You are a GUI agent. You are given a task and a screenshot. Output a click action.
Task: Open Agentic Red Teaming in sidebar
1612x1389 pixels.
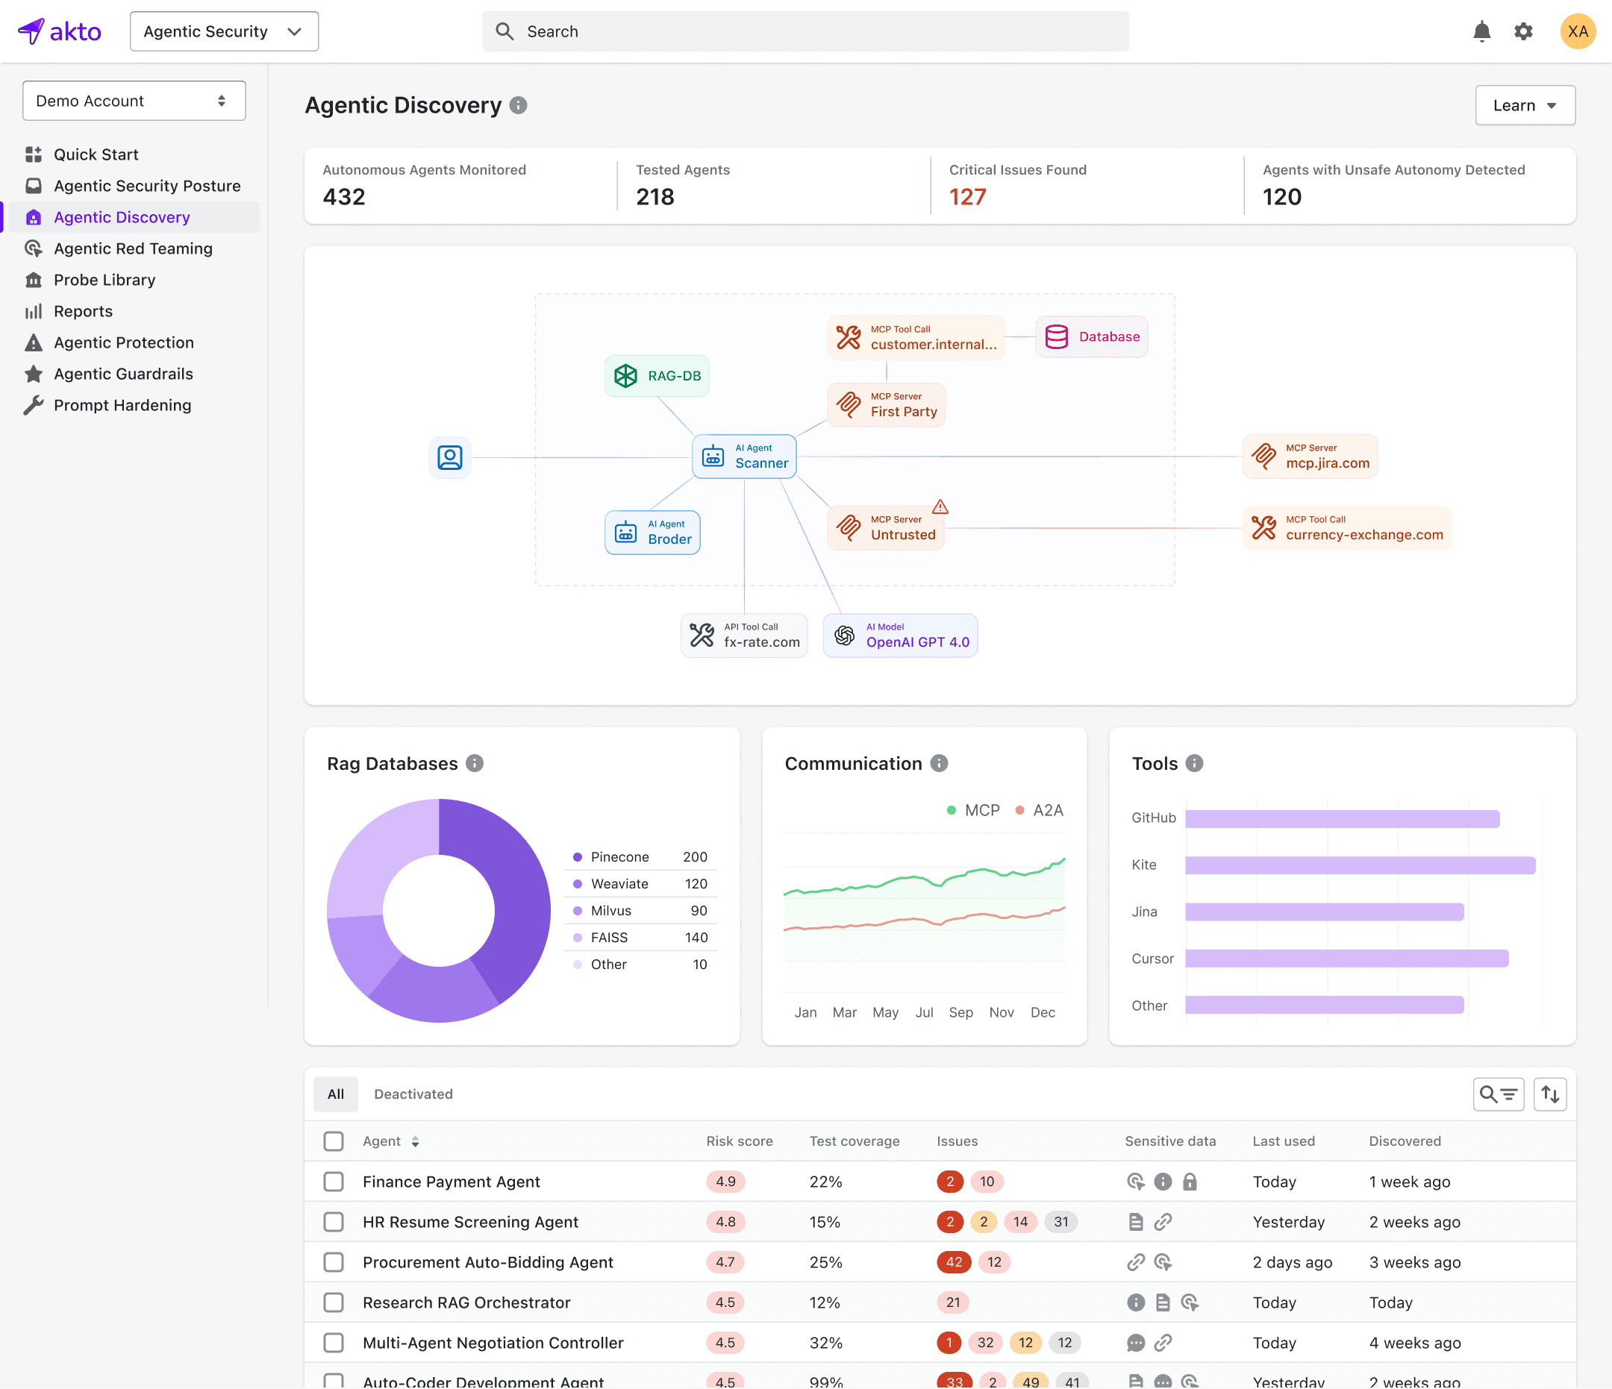tap(133, 249)
